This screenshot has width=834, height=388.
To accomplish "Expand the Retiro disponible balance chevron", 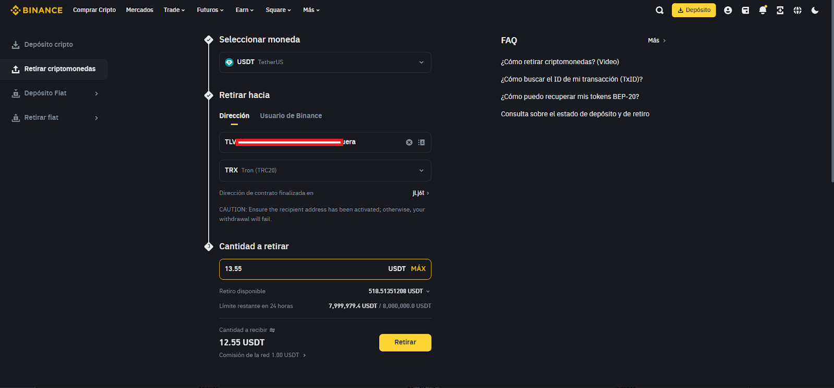I will click(428, 292).
